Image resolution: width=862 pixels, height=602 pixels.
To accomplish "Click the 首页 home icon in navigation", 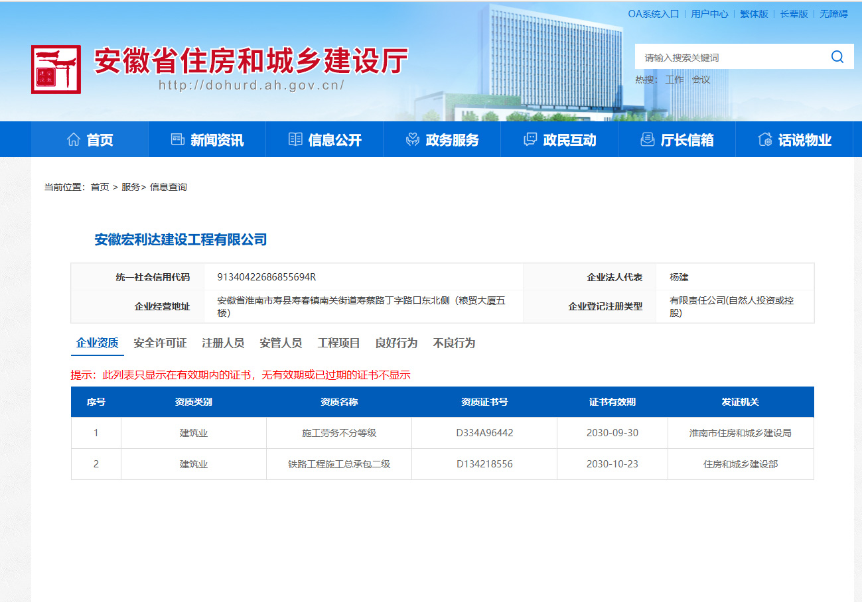I will coord(73,139).
